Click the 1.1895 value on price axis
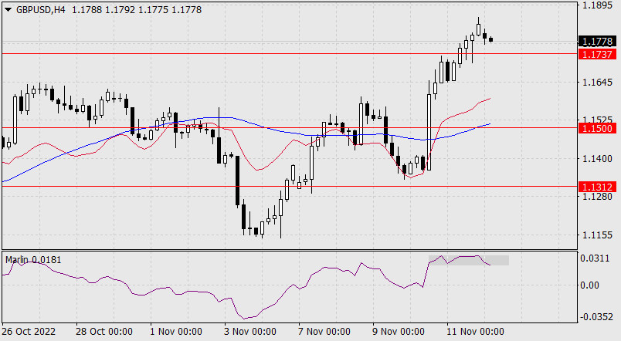The height and width of the screenshot is (341, 621). (596, 5)
